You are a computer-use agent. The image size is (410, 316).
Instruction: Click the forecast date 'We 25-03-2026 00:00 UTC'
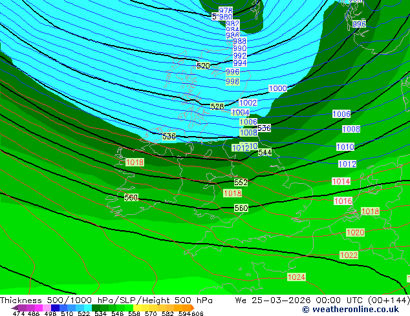(301, 301)
